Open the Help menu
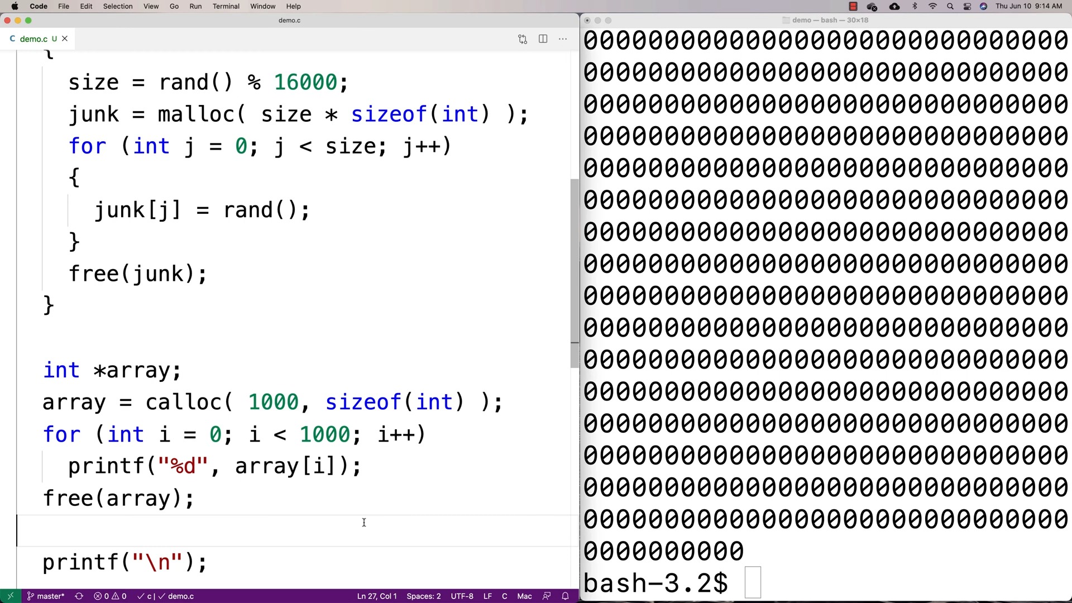The image size is (1072, 603). (x=293, y=6)
